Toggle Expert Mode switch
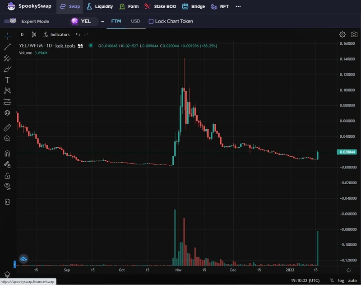Image resolution: width=361 pixels, height=285 pixels. (10, 21)
